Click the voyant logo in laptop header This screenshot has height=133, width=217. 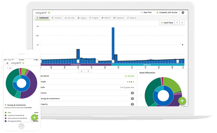point(43,13)
